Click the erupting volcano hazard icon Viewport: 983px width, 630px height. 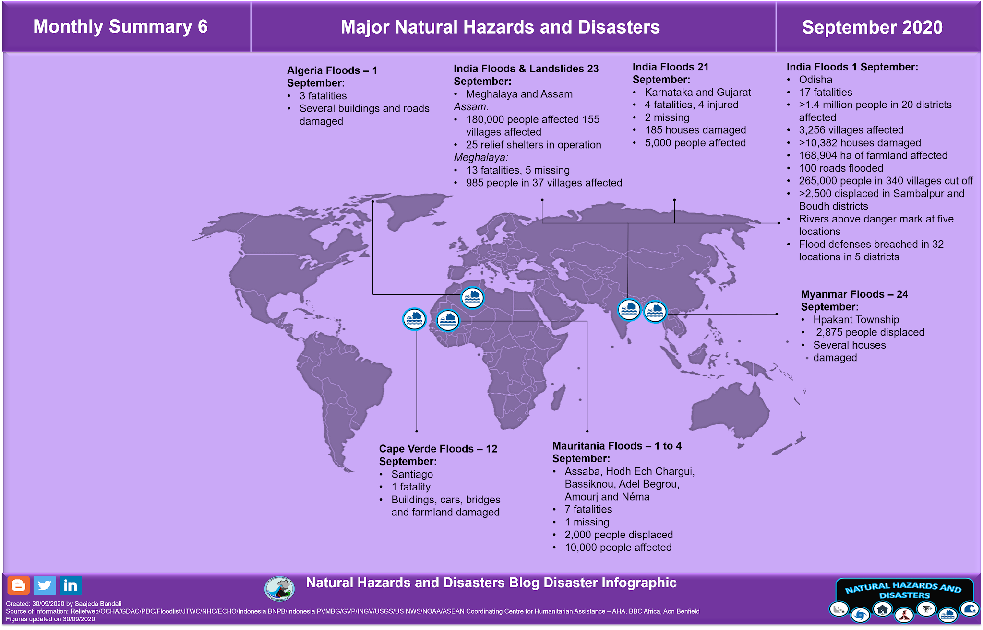tap(904, 614)
